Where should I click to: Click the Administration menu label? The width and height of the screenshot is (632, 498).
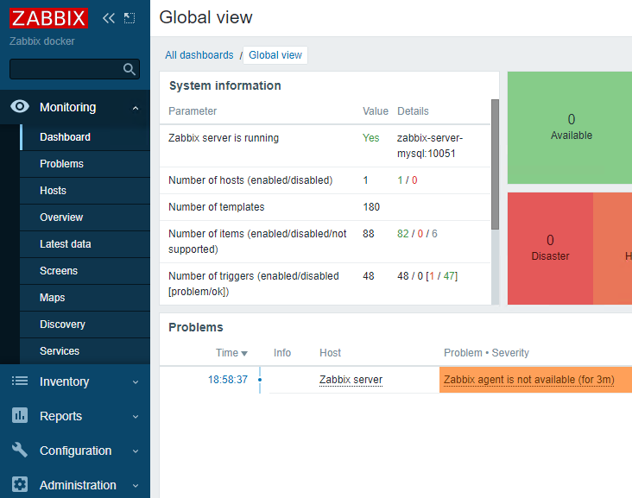[x=78, y=485]
